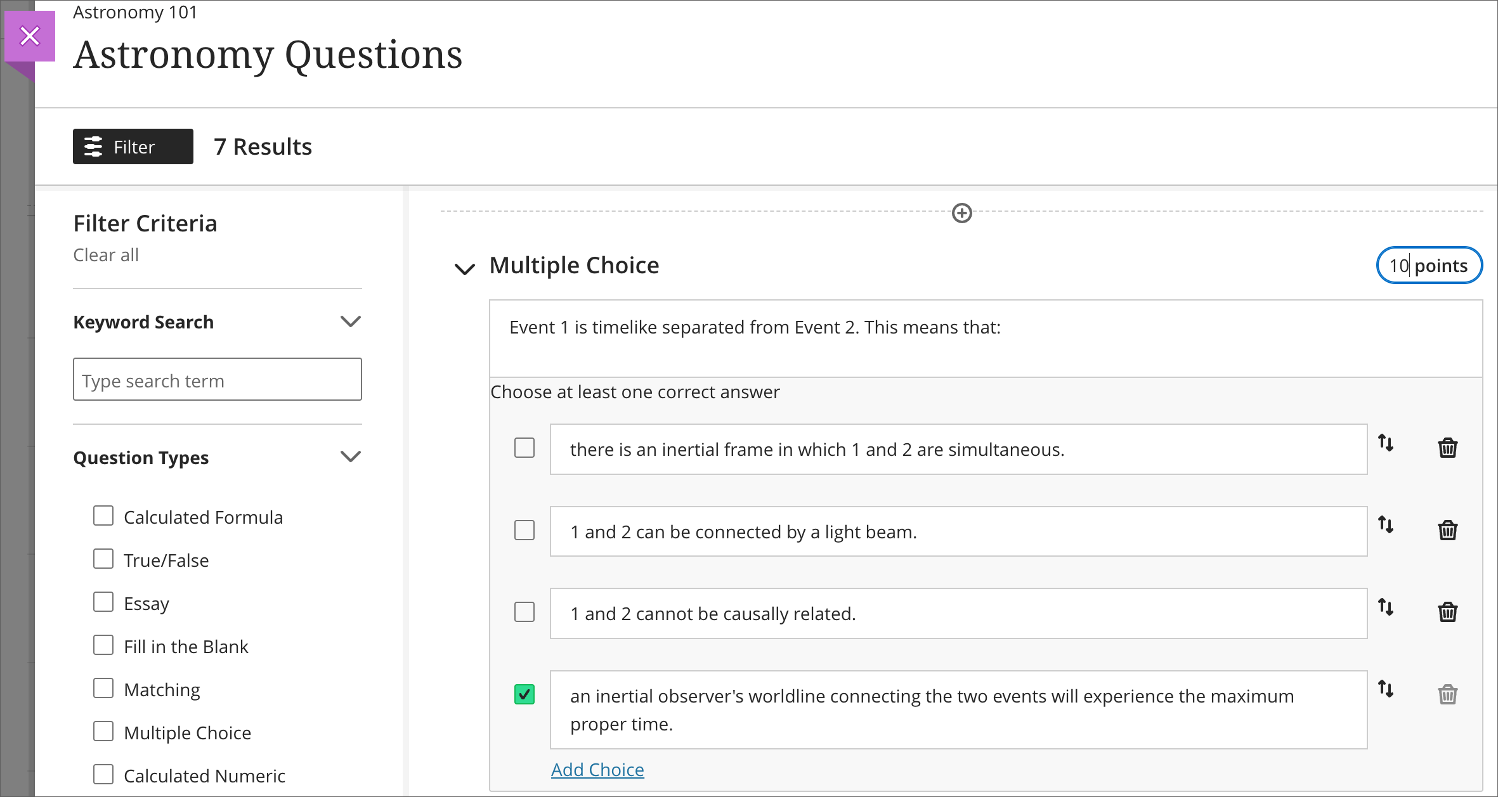Uncheck the 'maximum proper time' correct answer

pos(524,694)
